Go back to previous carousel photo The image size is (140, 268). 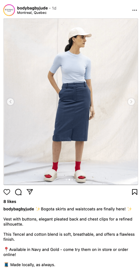tap(10, 102)
